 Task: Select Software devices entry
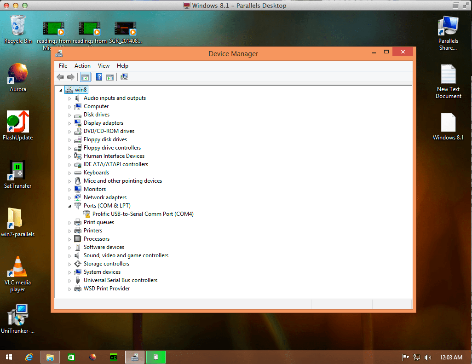pyautogui.click(x=104, y=247)
